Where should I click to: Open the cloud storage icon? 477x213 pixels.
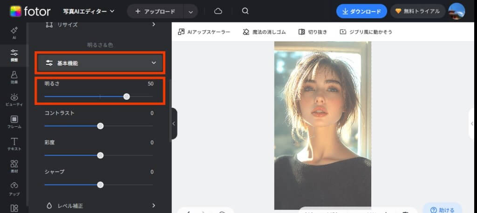pos(218,11)
